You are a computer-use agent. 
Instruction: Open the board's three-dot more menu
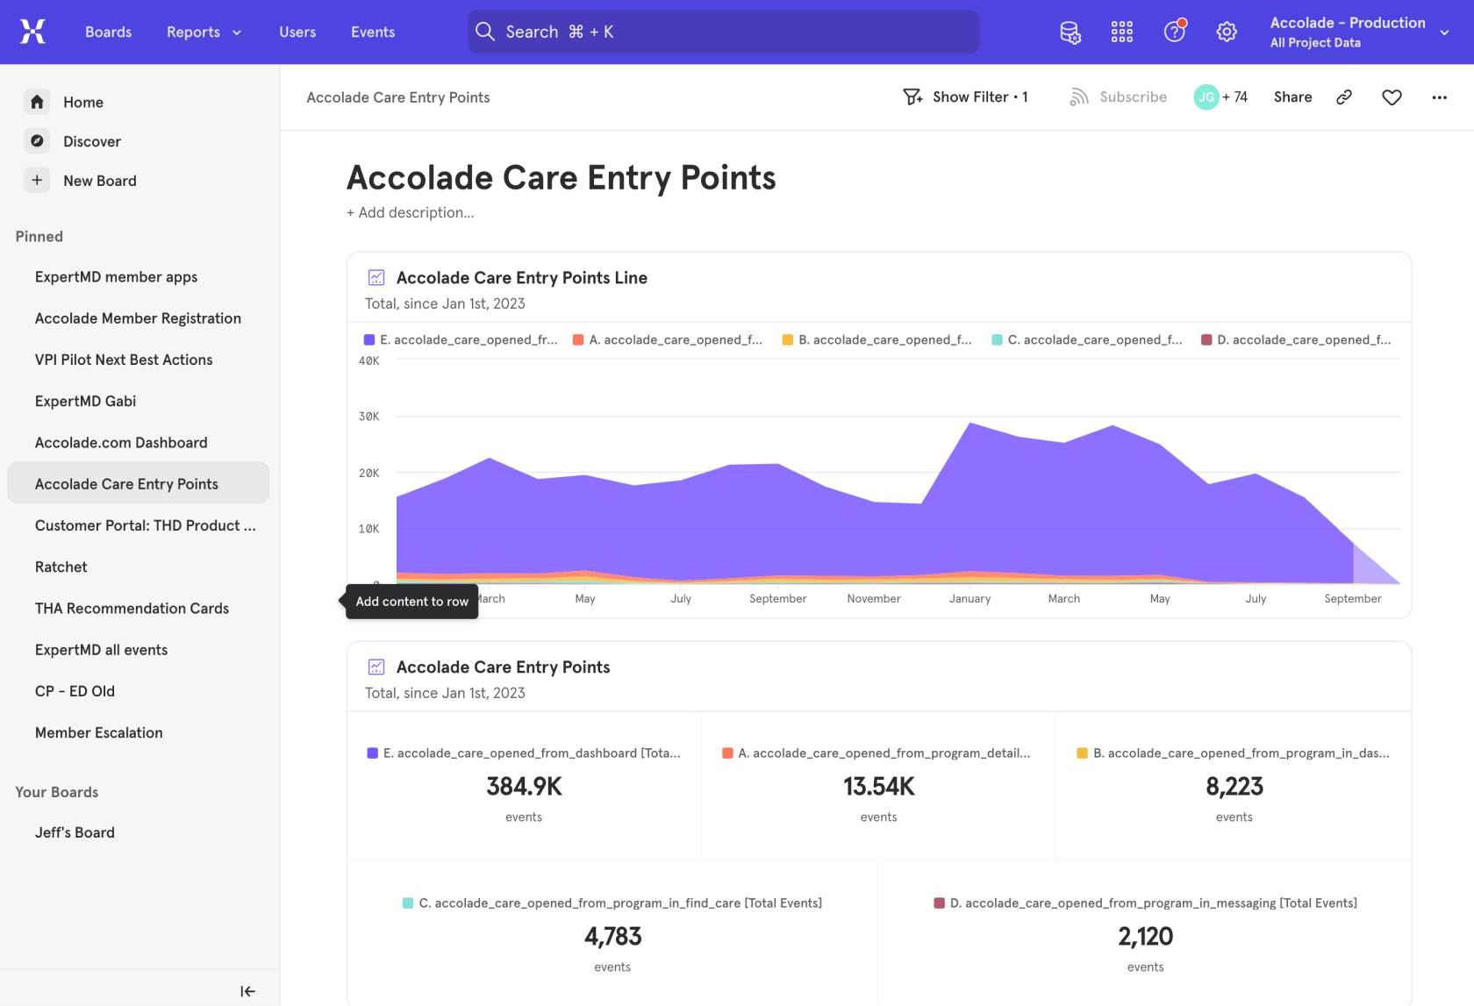[x=1439, y=97]
